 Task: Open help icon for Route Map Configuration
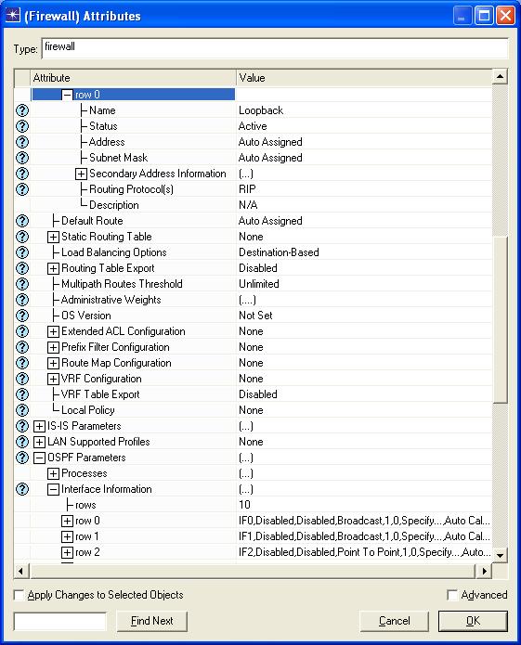click(22, 363)
